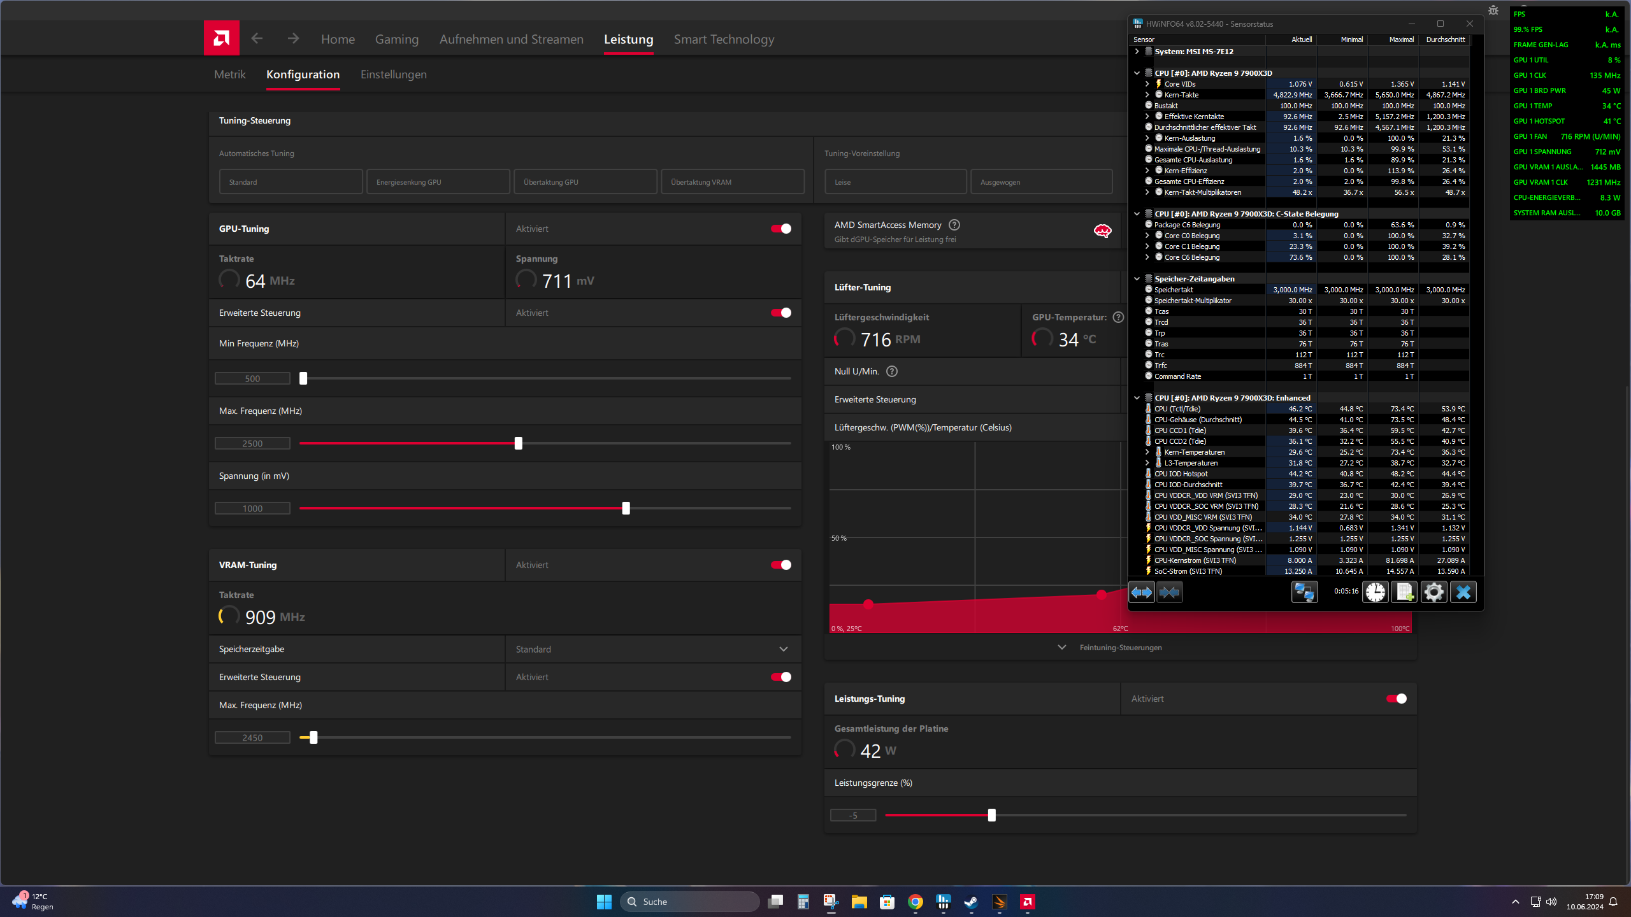
Task: Open HWiNFO remote network monitoring icon
Action: [x=1304, y=592]
